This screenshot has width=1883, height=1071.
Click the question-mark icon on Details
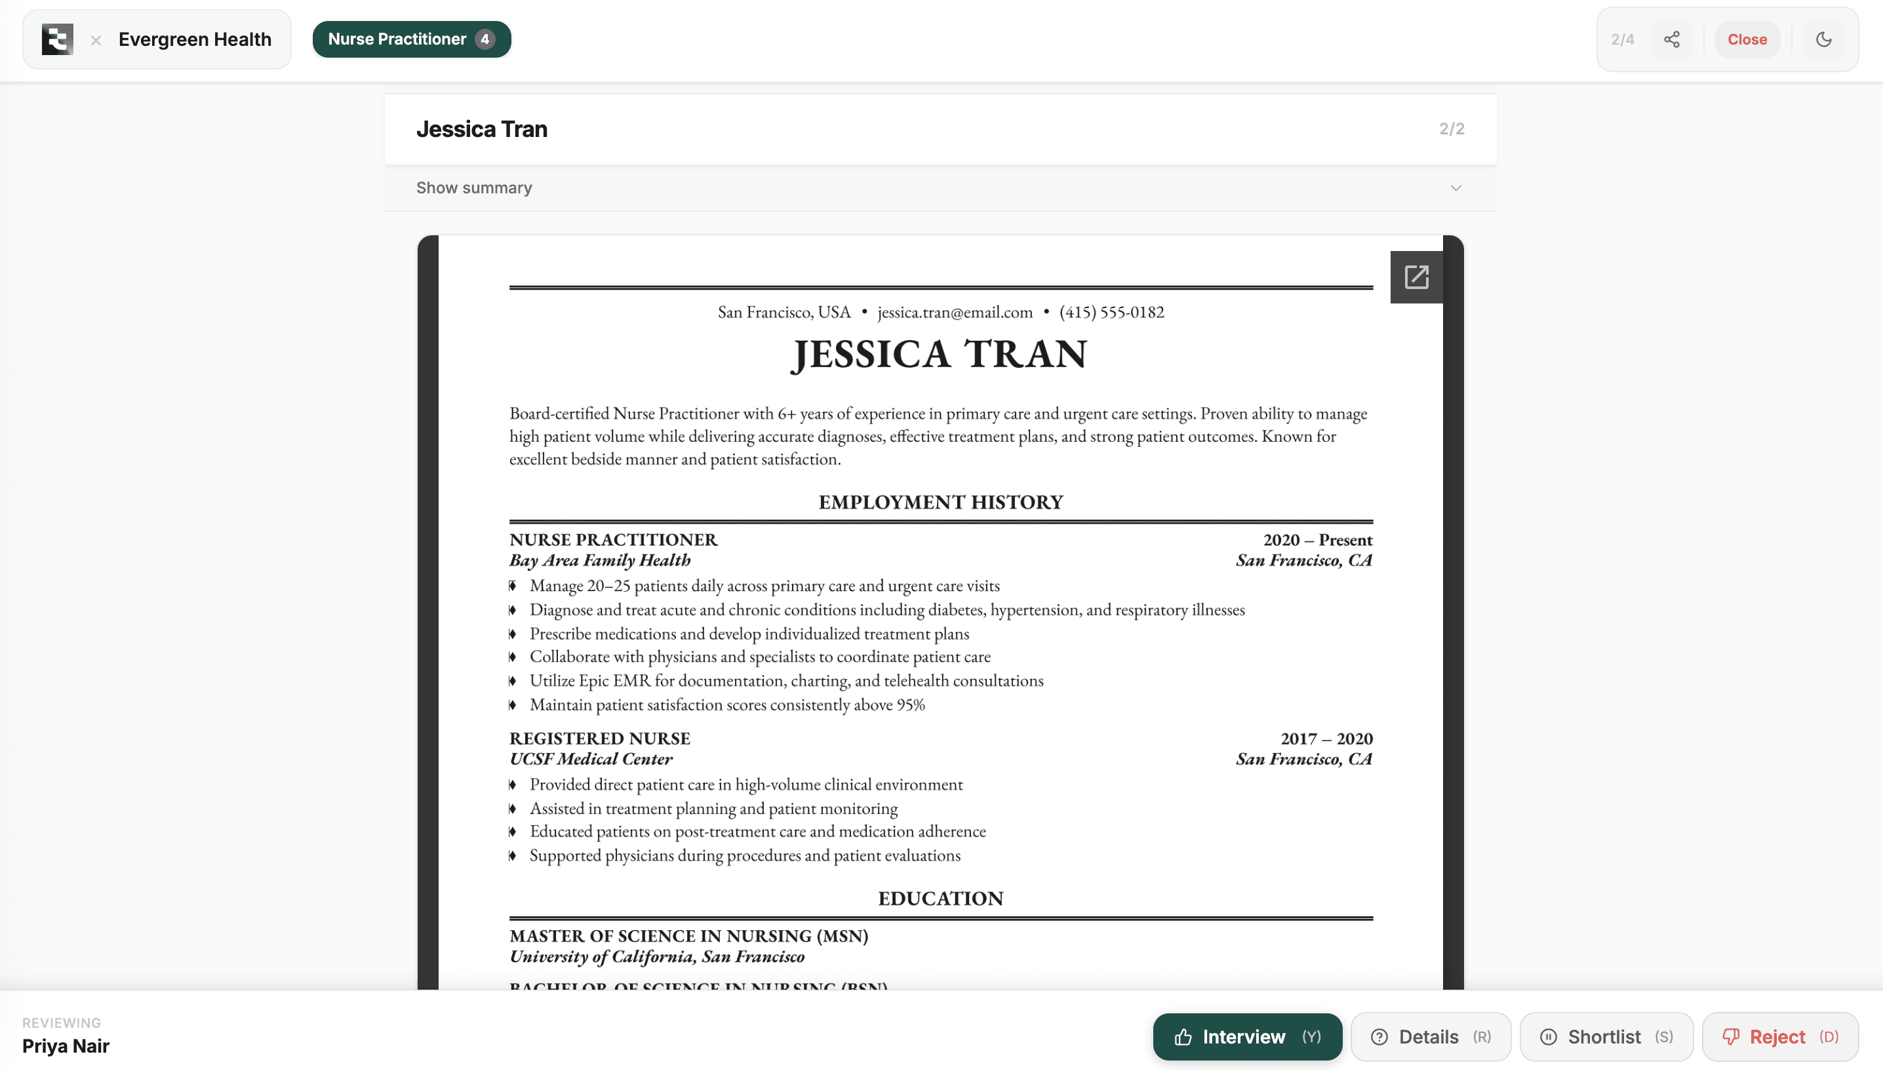tap(1381, 1036)
